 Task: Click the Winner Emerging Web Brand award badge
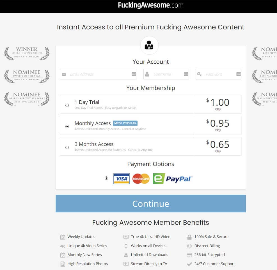(27, 53)
